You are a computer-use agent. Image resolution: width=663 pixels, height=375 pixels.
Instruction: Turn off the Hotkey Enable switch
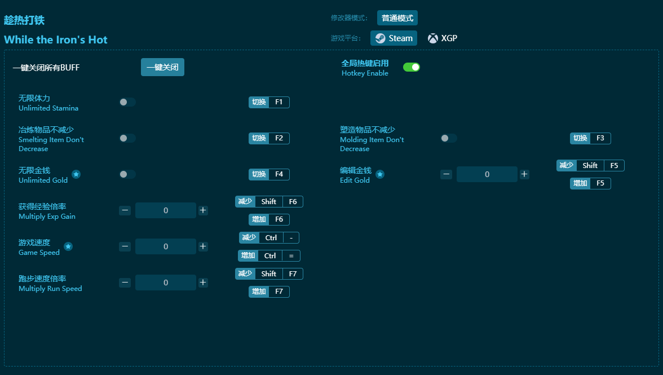tap(412, 67)
